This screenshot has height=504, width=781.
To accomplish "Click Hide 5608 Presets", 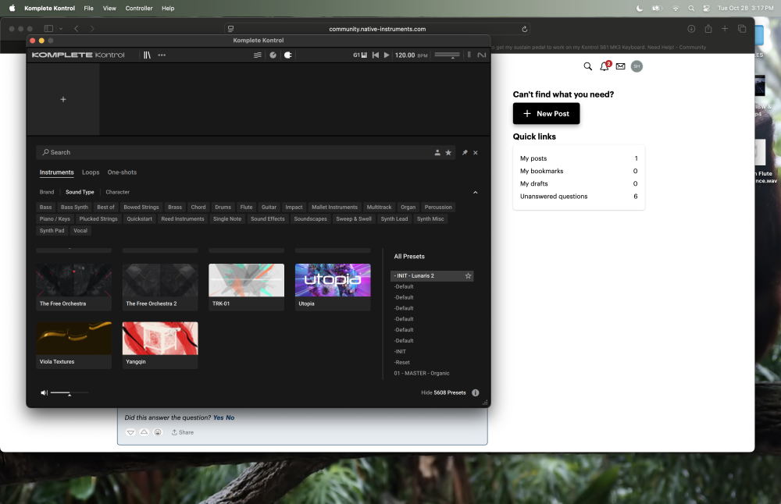I will point(444,392).
